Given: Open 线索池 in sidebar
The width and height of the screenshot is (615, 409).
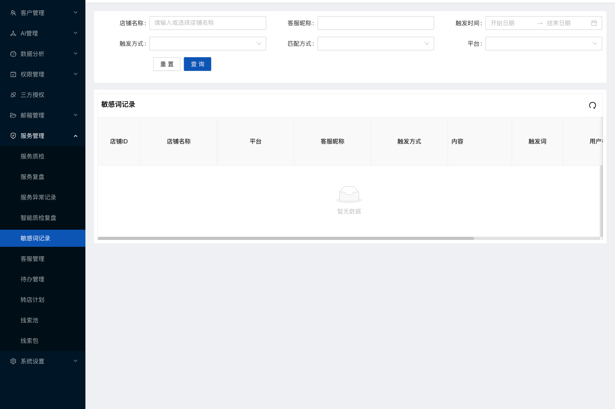Looking at the screenshot, I should coord(43,320).
